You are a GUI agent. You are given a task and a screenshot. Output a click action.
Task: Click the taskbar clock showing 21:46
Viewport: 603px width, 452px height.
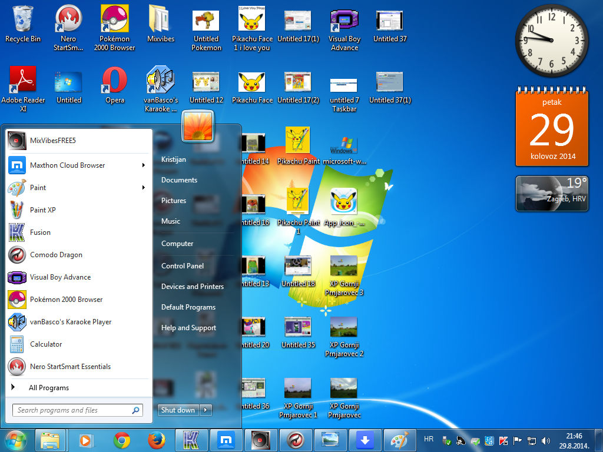[x=574, y=441]
